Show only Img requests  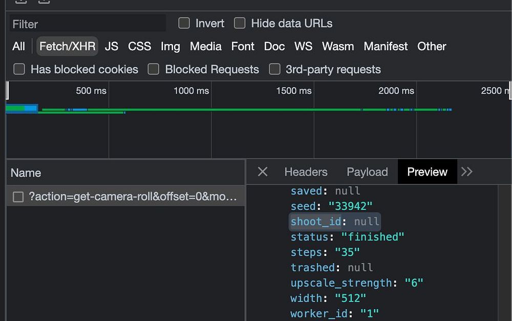click(170, 46)
